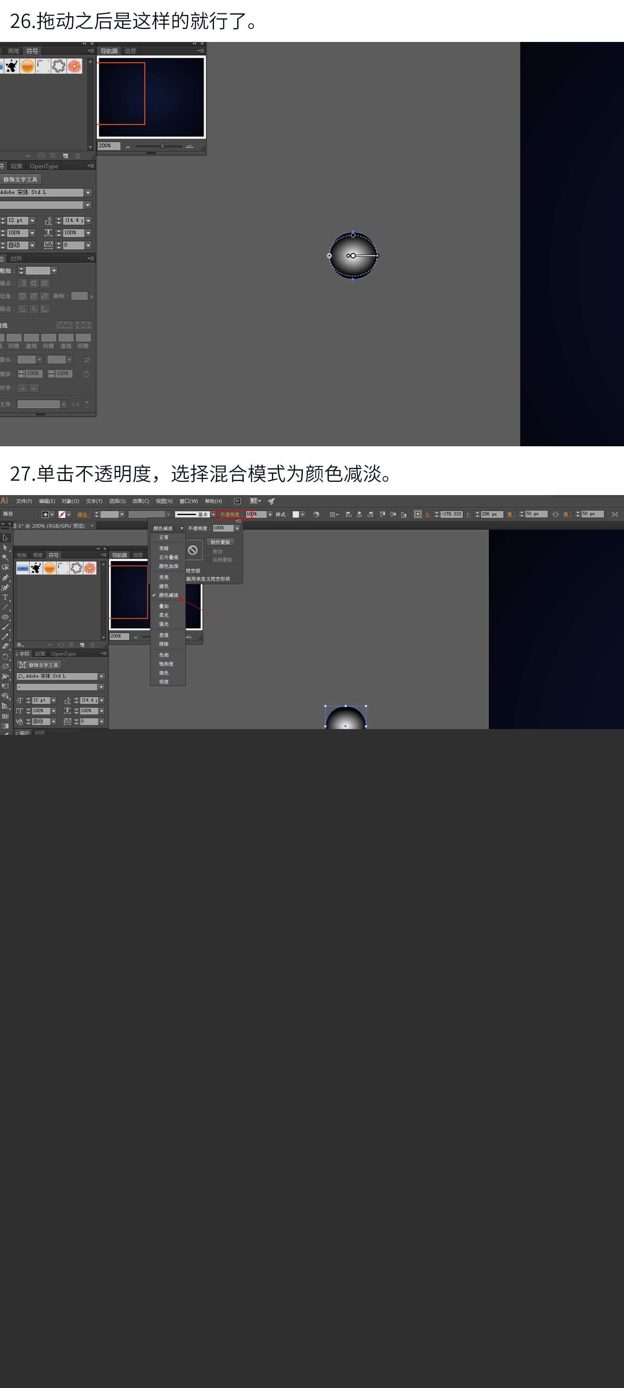Click the GPU performance rocket icon
Screen dimensions: 624x1388
point(271,501)
